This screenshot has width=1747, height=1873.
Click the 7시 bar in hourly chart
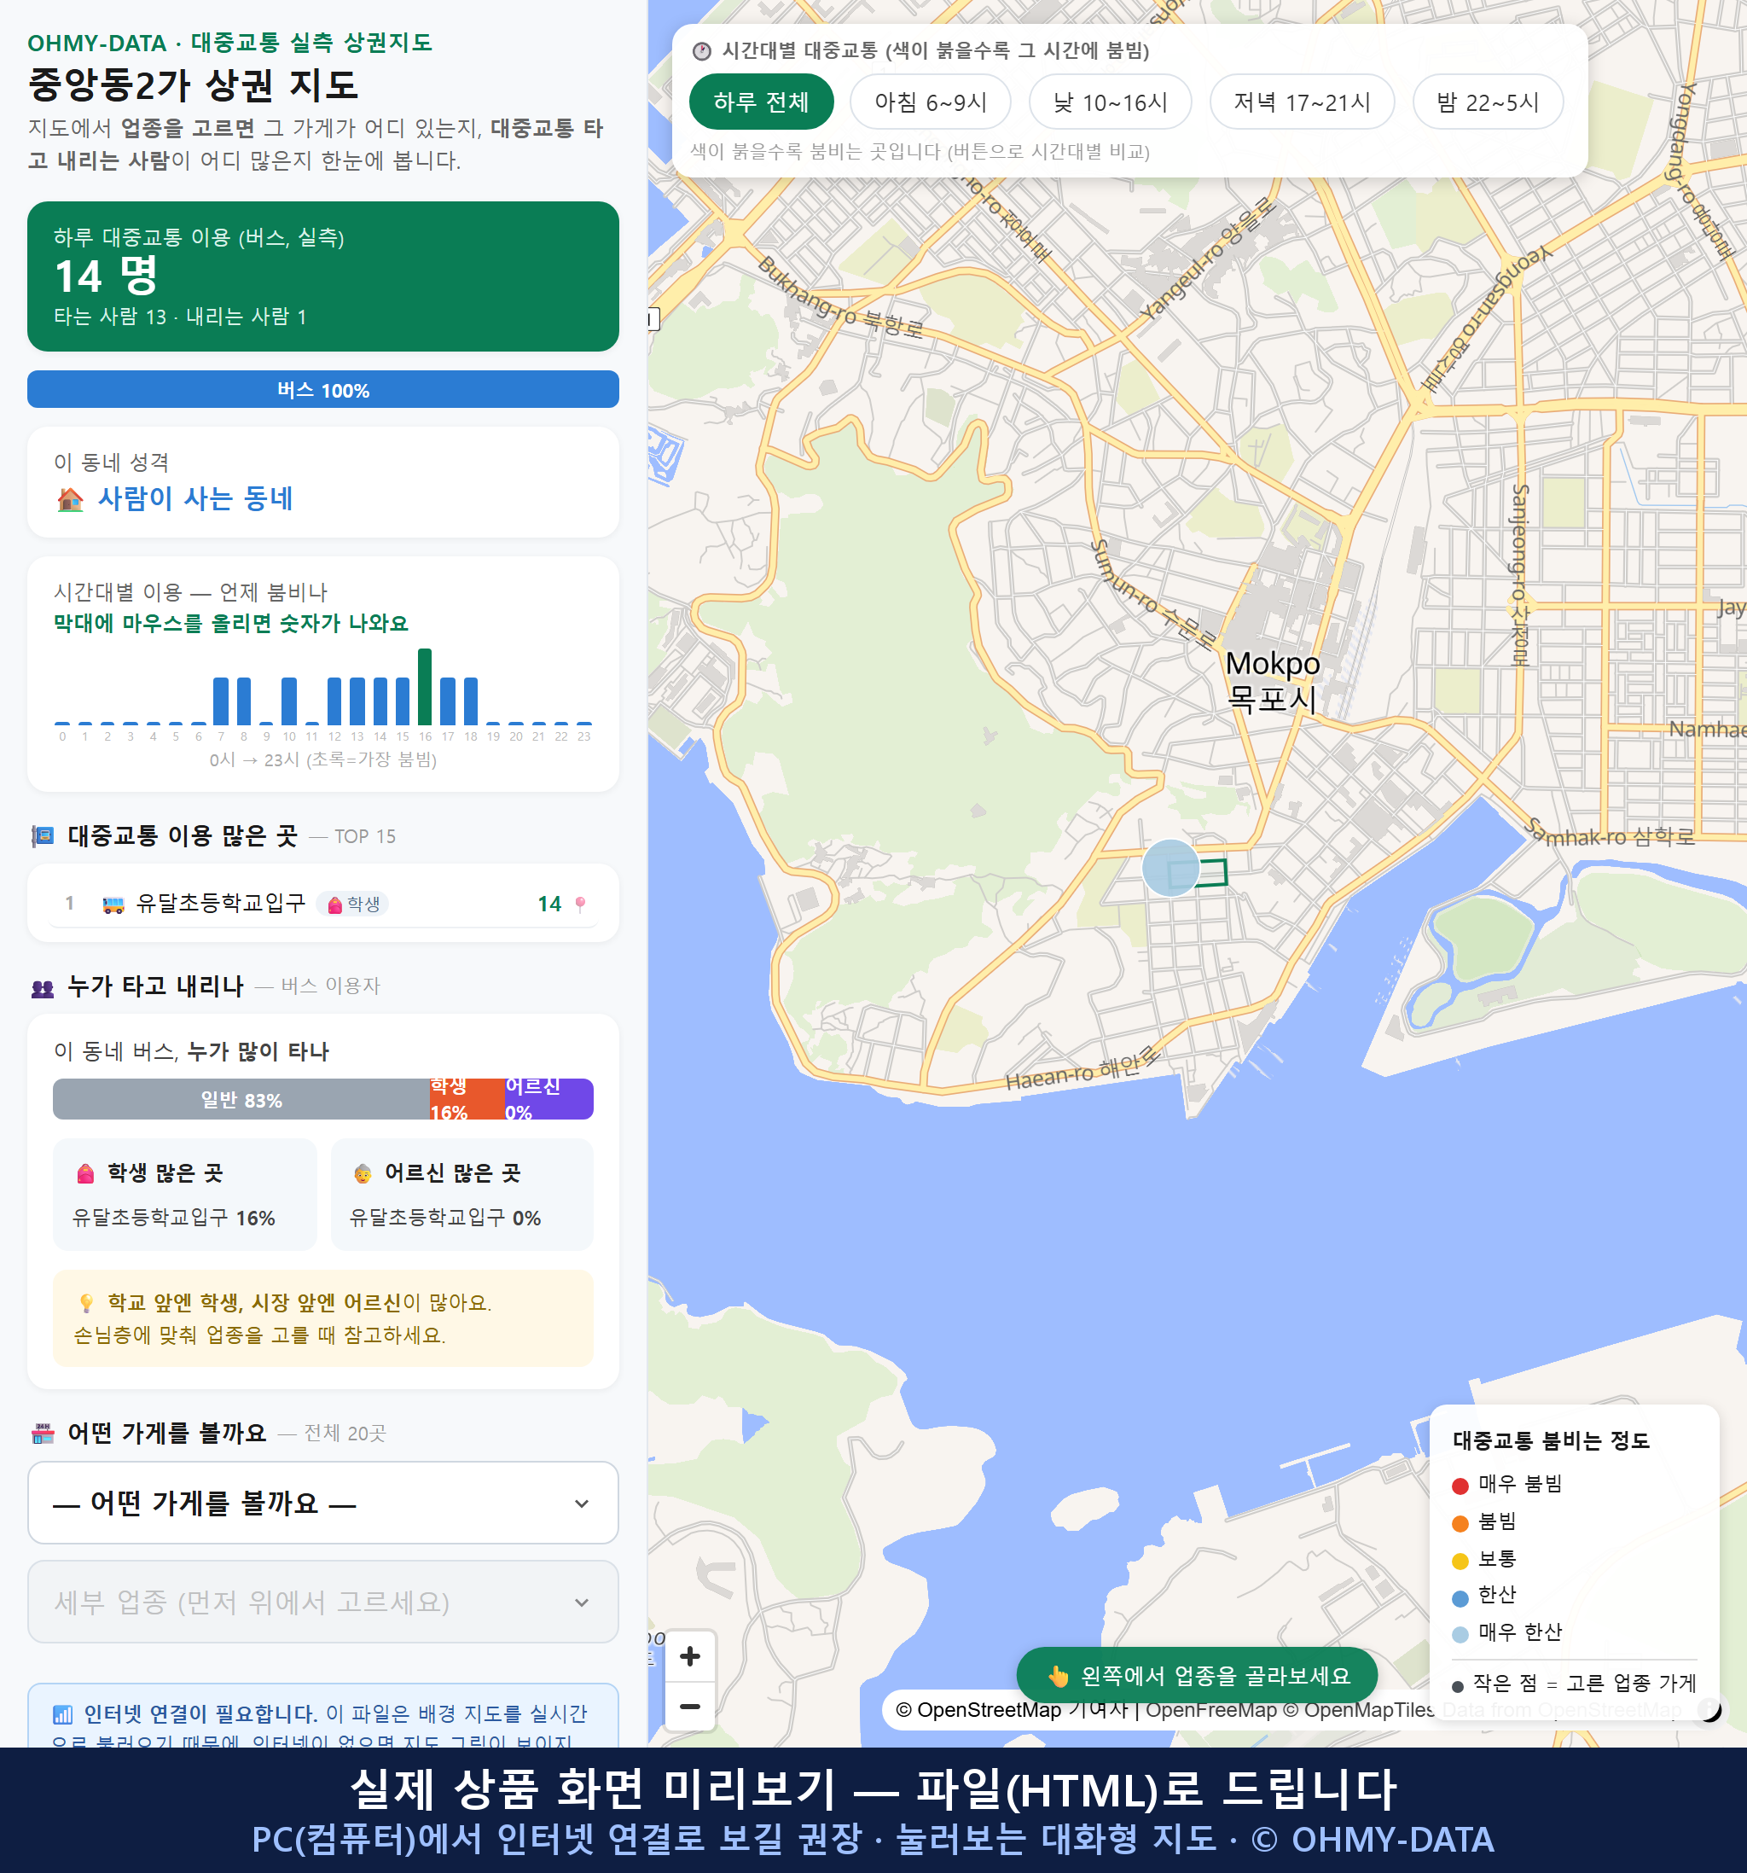220,701
